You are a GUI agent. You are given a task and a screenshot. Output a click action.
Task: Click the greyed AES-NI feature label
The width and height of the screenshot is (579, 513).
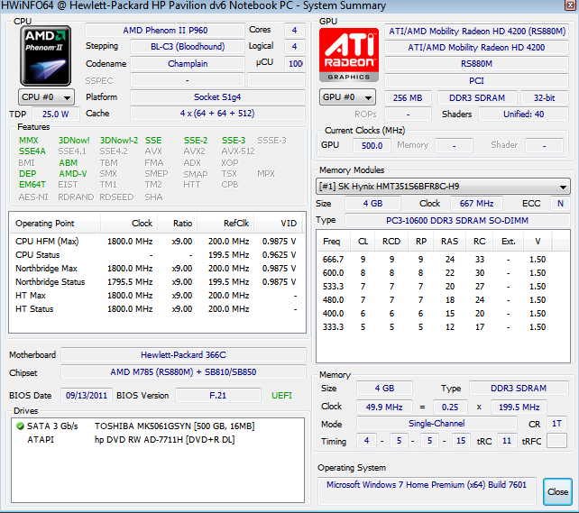[x=33, y=197]
